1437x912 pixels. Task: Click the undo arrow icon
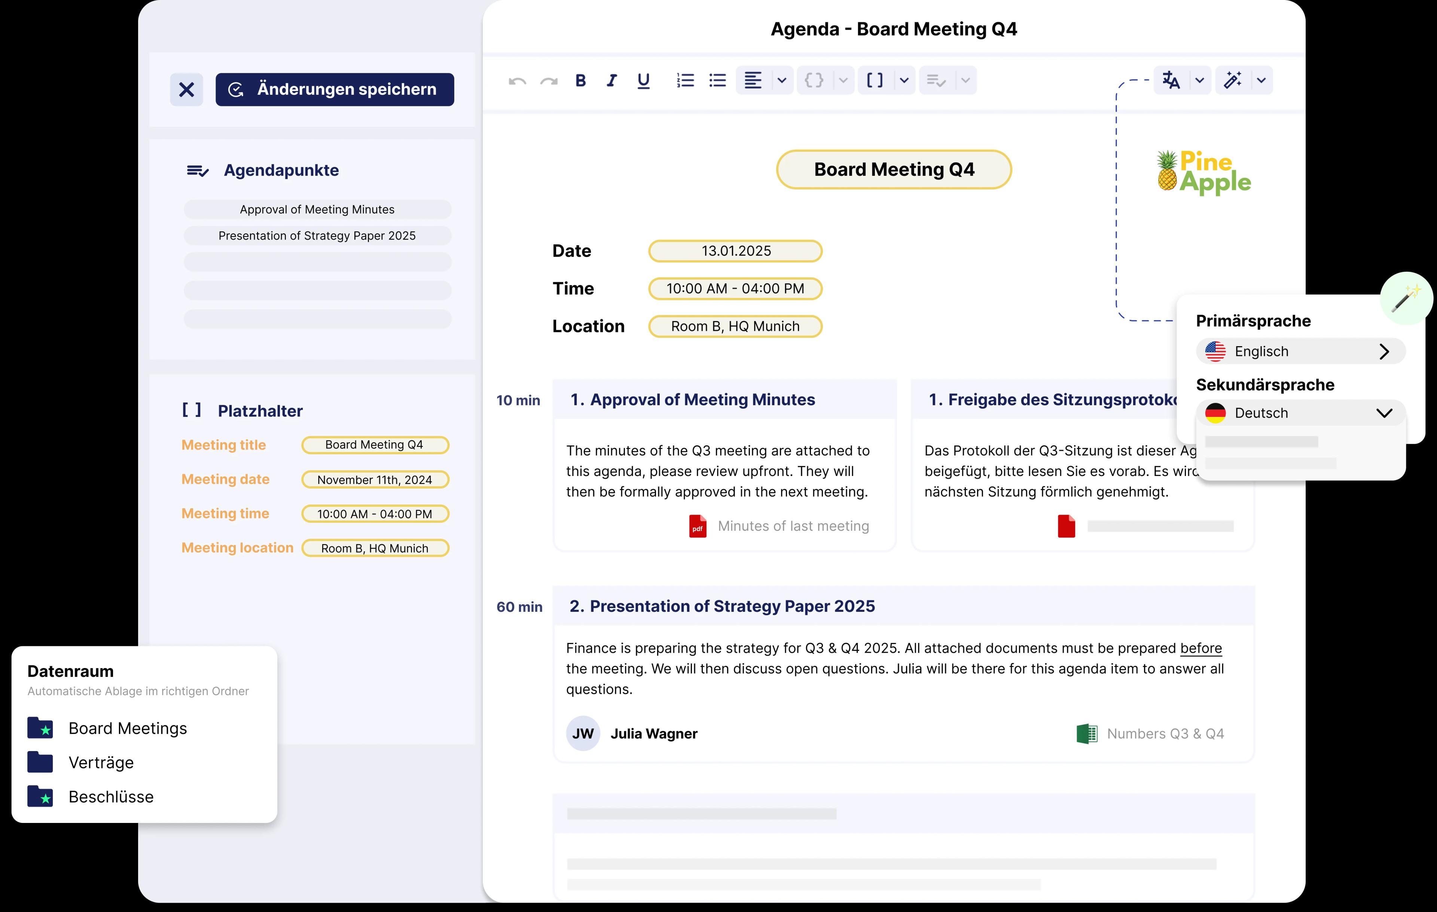tap(517, 81)
